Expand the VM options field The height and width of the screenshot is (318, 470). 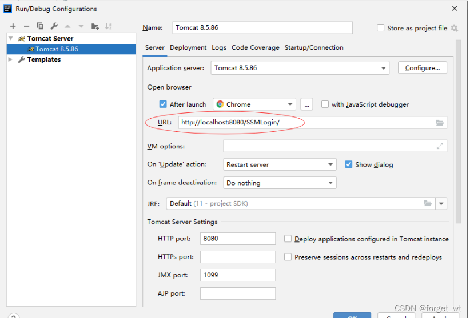click(x=440, y=146)
